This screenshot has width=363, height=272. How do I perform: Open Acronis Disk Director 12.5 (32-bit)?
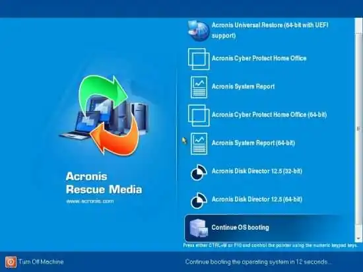tap(257, 171)
